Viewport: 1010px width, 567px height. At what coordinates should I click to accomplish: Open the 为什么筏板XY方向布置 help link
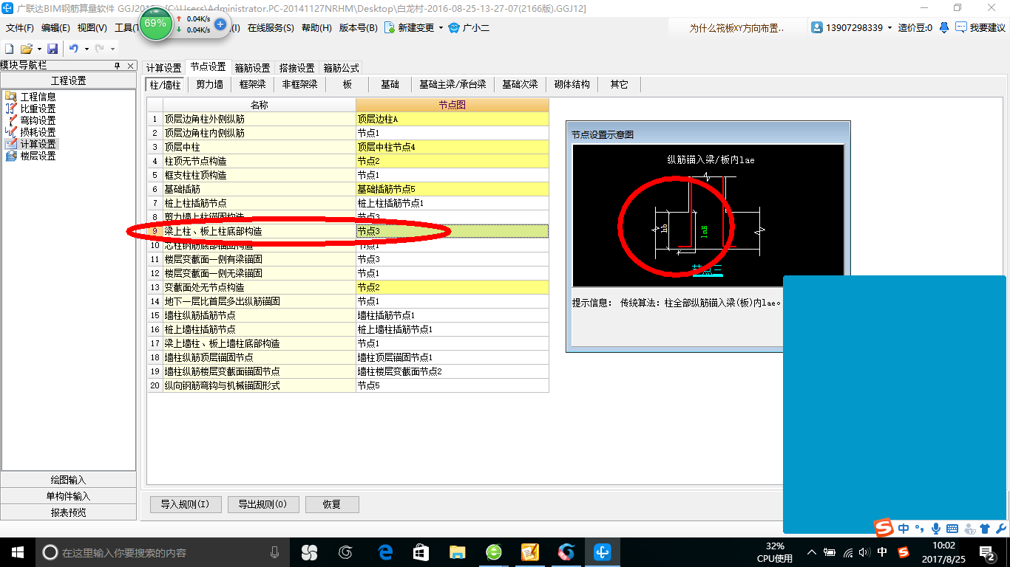736,28
